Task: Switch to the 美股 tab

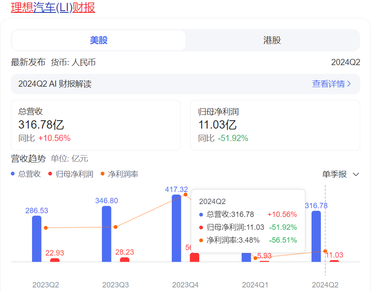Action: [x=99, y=40]
